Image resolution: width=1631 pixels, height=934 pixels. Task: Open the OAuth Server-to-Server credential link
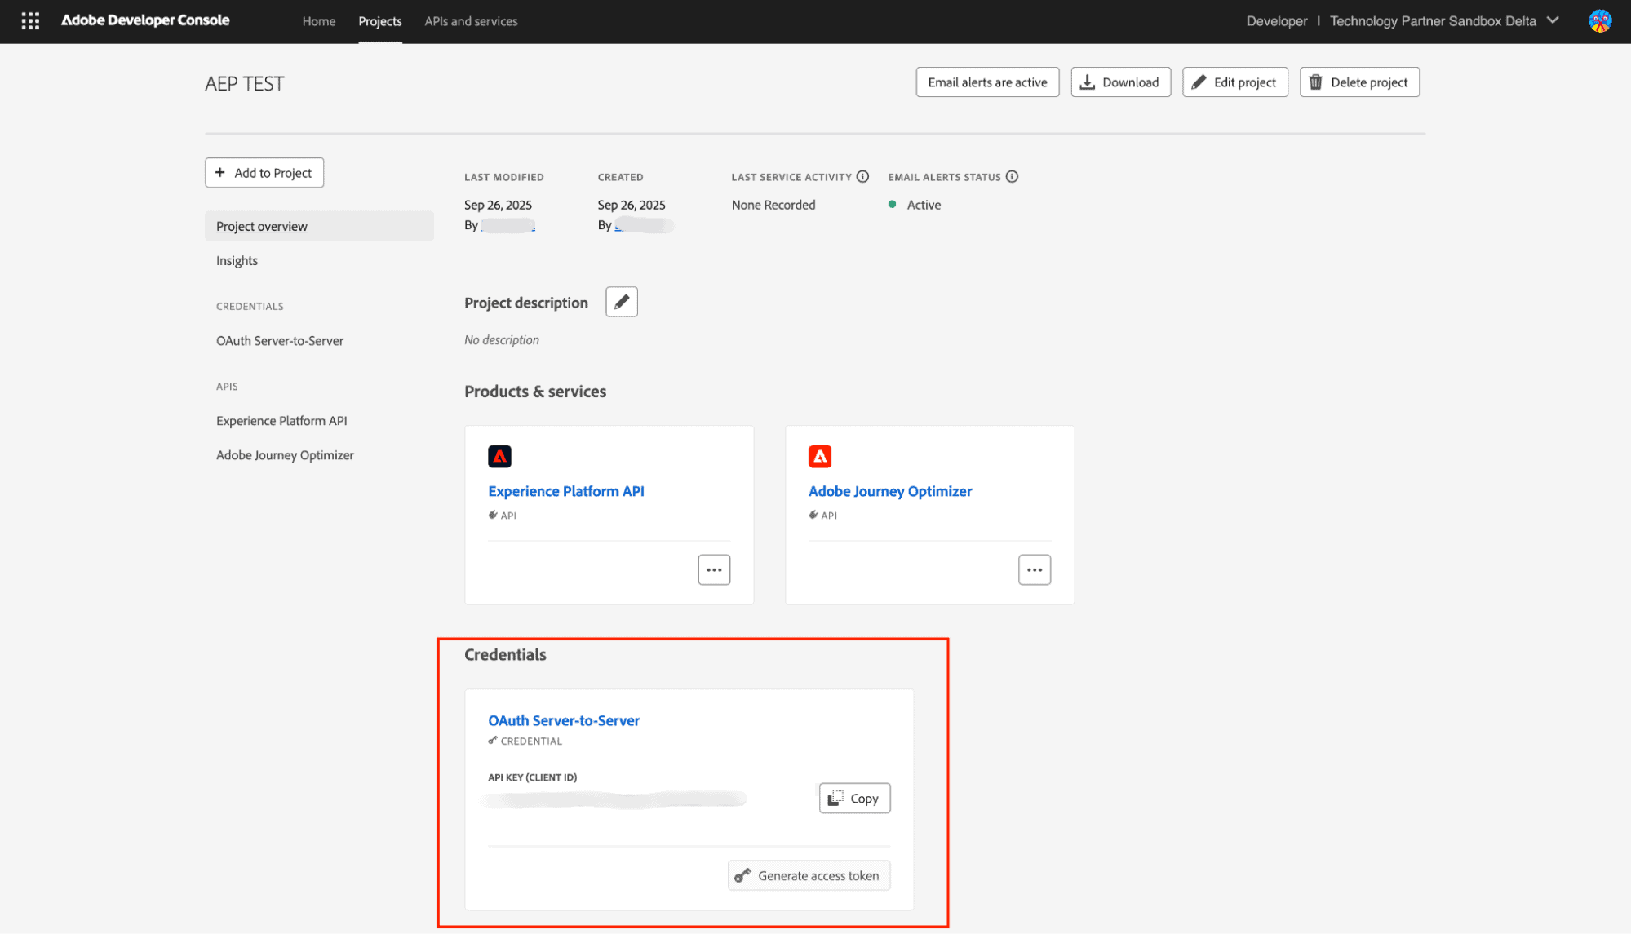click(564, 721)
